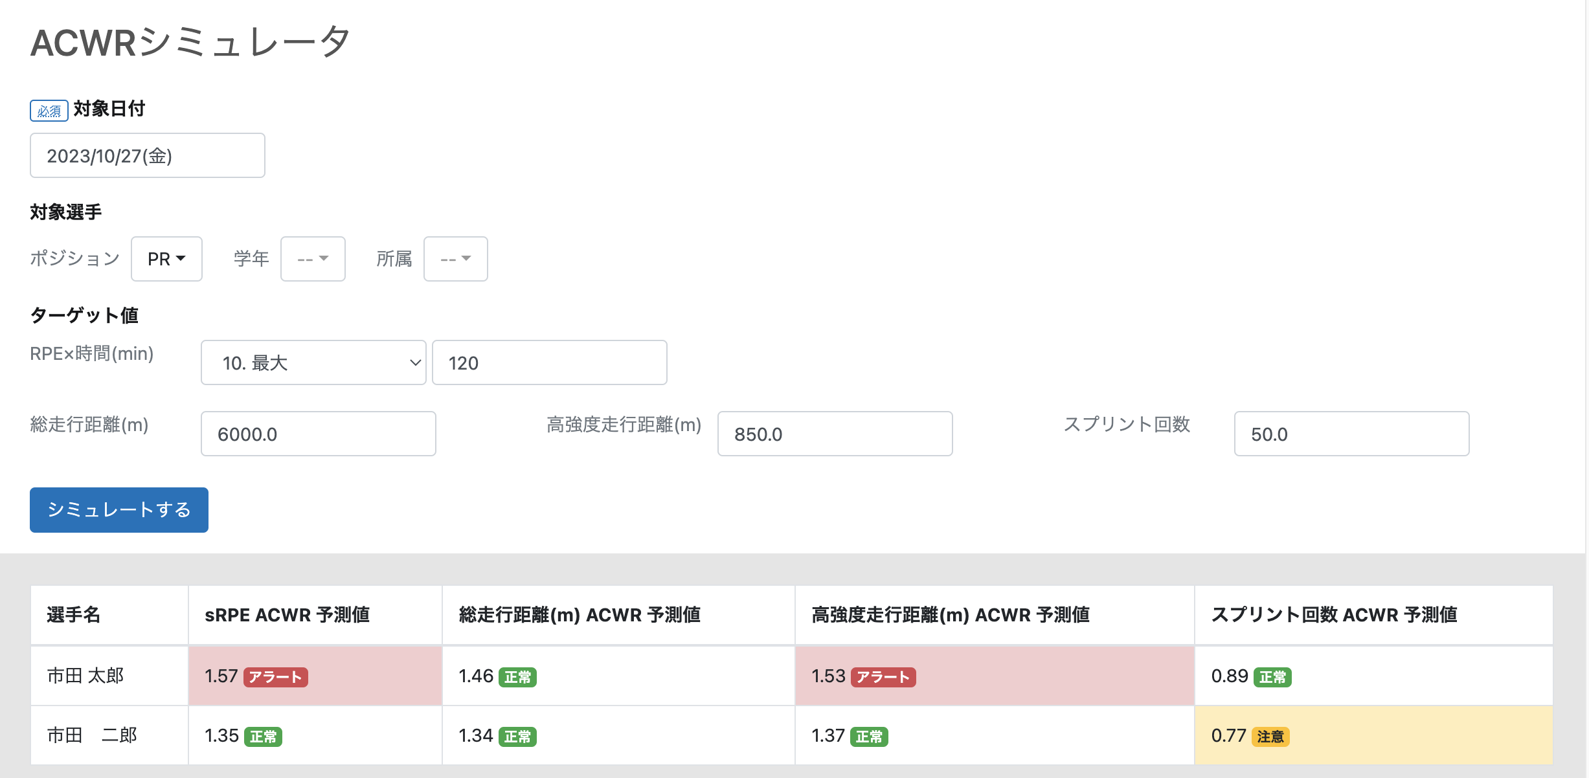The width and height of the screenshot is (1589, 778).
Task: Select player name 市田 二郎
Action: point(92,735)
